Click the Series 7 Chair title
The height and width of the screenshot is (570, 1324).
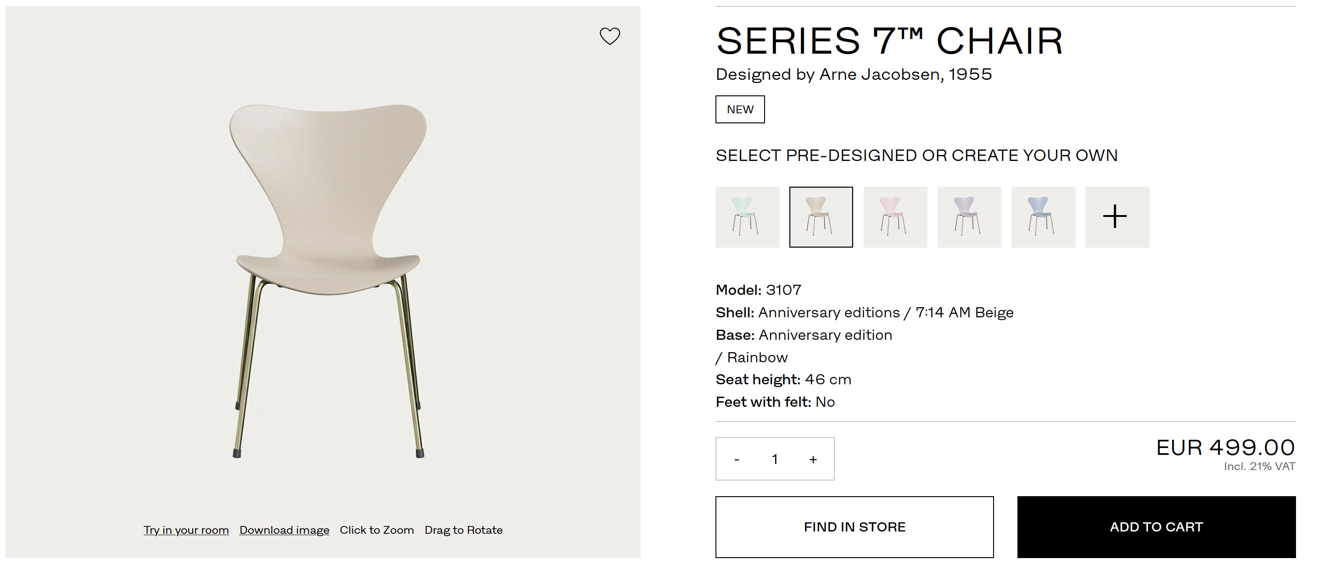(889, 41)
